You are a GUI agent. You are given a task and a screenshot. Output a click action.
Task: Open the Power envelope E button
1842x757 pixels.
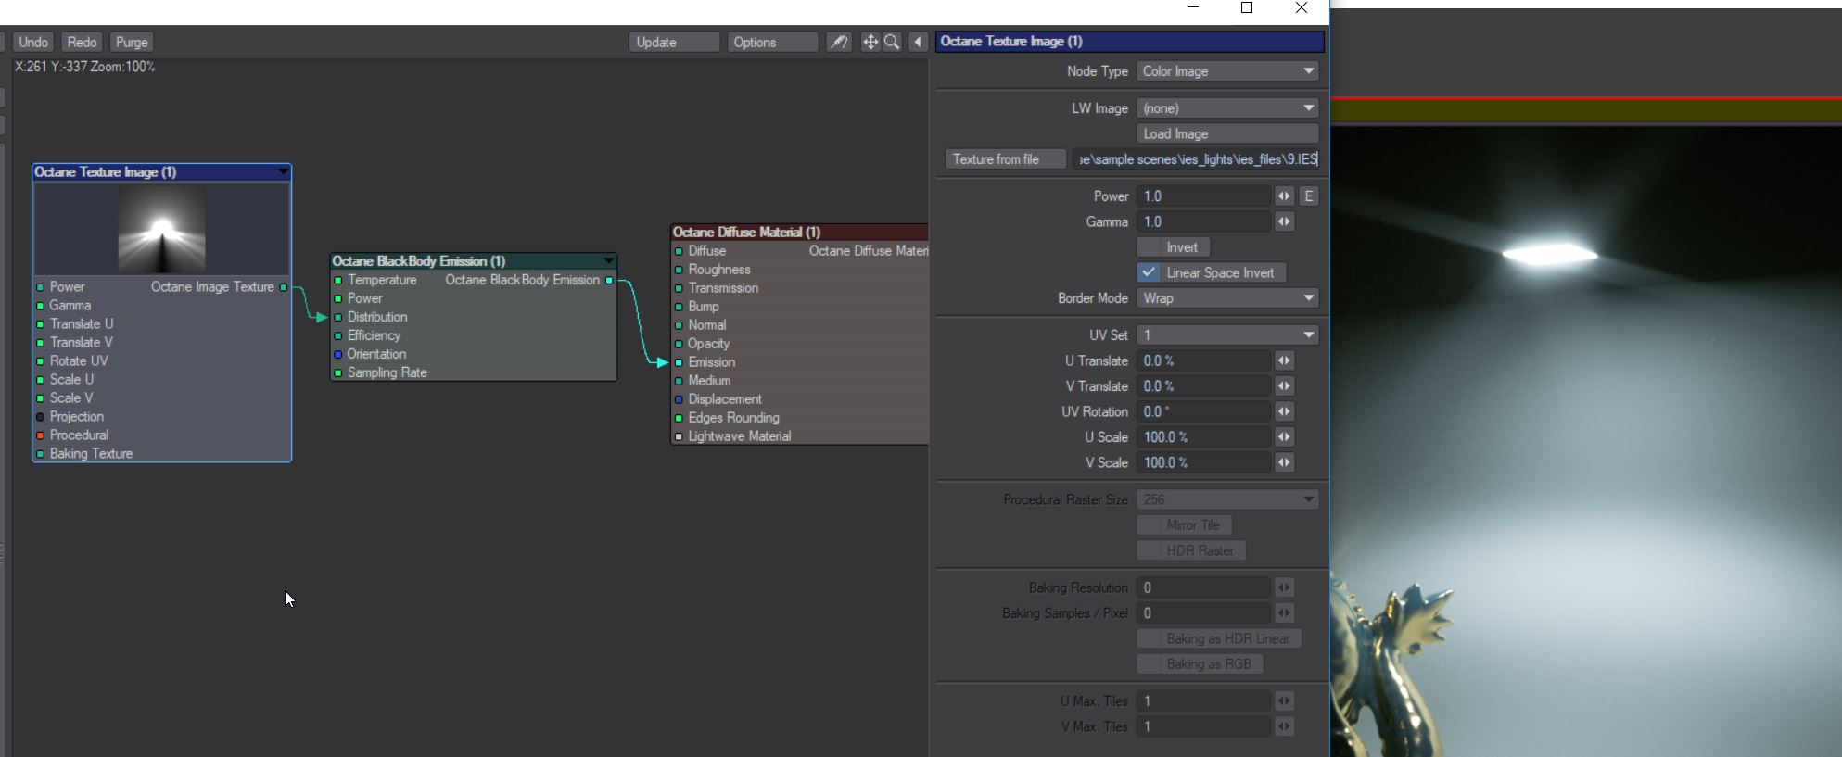(1308, 196)
